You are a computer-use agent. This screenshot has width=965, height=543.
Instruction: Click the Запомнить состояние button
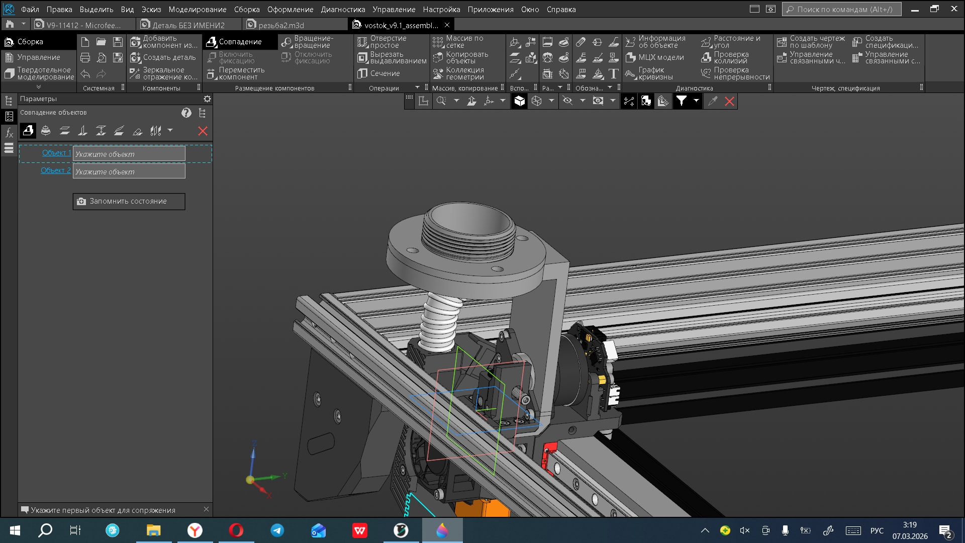129,201
